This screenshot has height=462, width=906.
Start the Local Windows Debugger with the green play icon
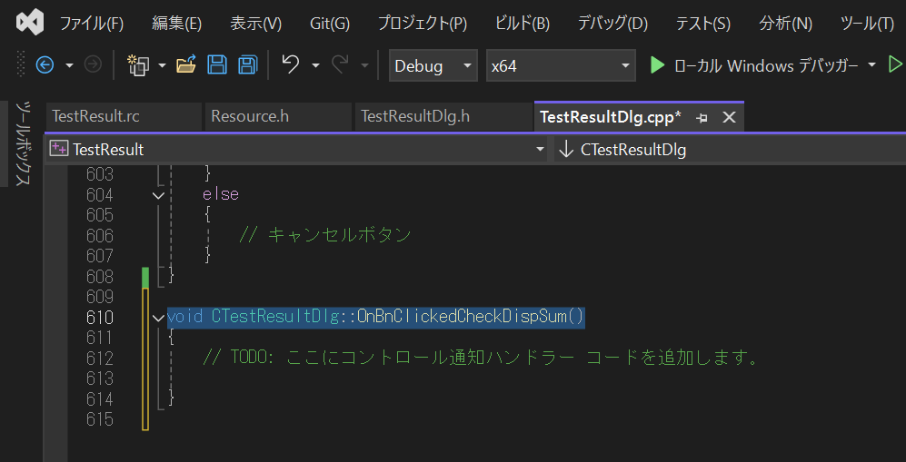(657, 65)
